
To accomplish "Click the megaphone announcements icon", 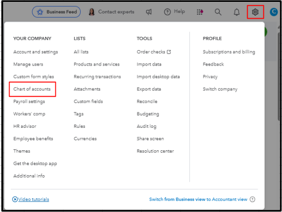I will click(x=148, y=12).
